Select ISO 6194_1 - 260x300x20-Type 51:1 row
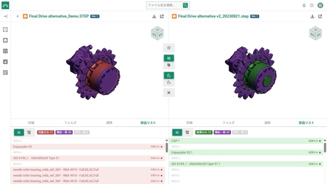327x184 pixels. click(x=246, y=164)
